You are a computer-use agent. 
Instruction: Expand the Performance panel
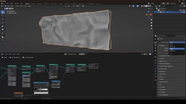(x=162, y=74)
